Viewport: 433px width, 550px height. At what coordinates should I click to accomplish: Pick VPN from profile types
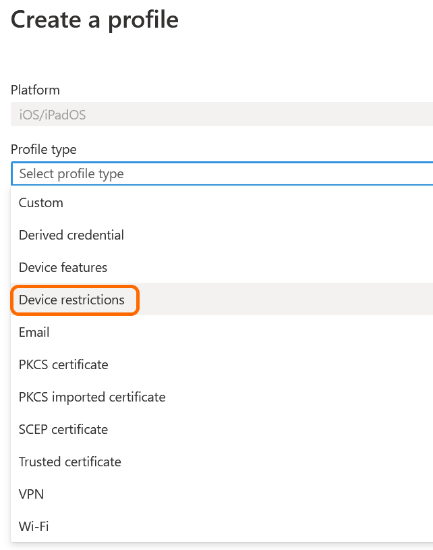[x=32, y=494]
